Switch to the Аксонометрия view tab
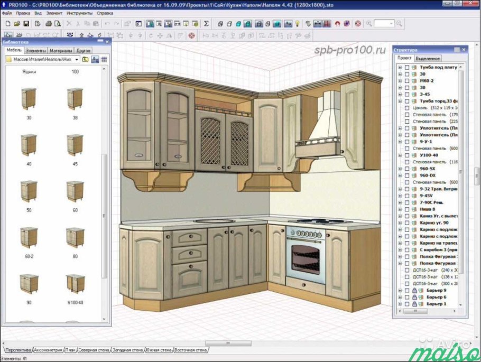 pos(48,350)
